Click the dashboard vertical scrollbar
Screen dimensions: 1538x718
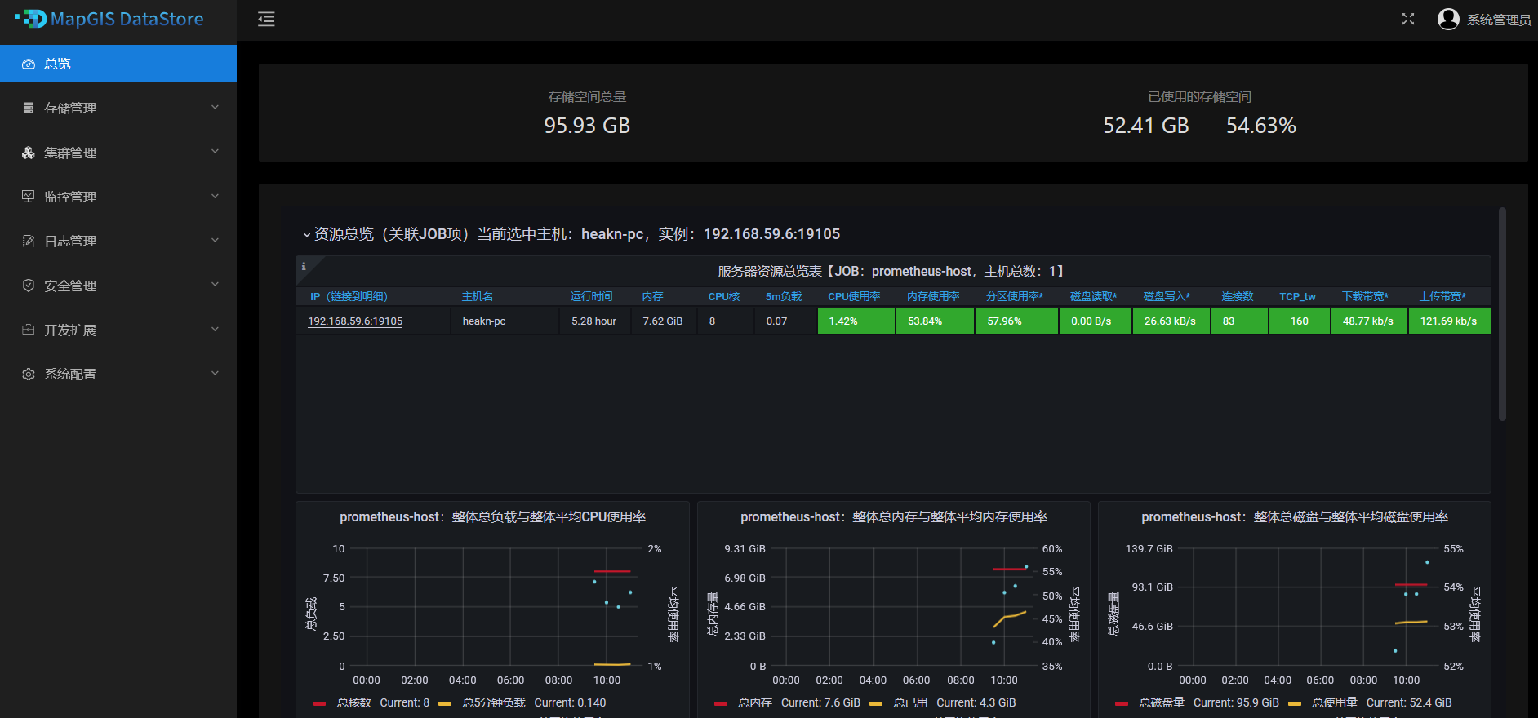[x=1502, y=314]
